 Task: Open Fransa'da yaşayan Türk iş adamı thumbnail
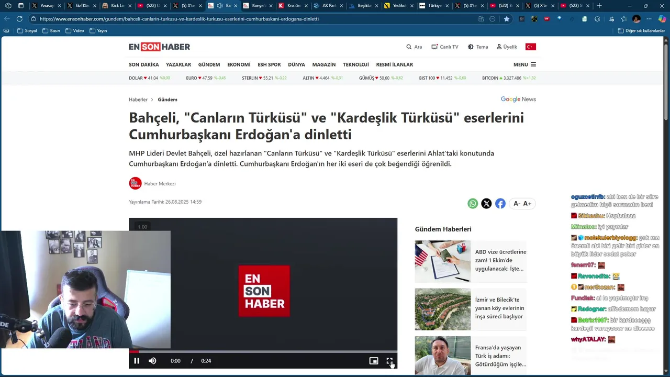point(443,356)
